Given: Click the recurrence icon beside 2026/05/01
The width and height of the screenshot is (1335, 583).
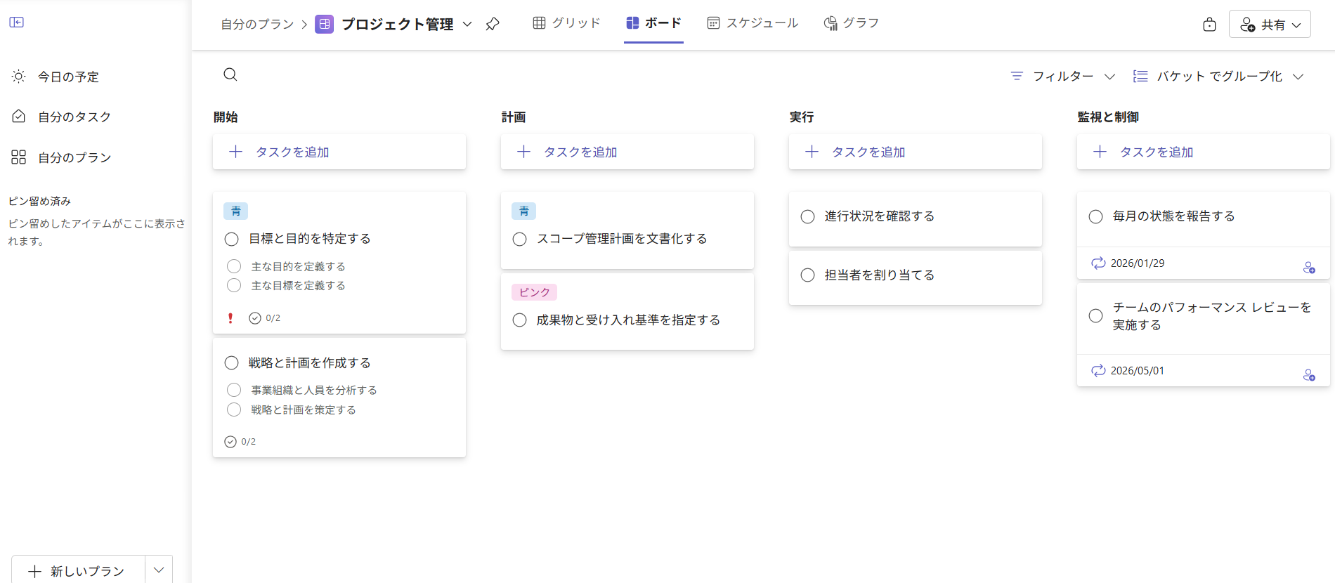Looking at the screenshot, I should point(1098,370).
